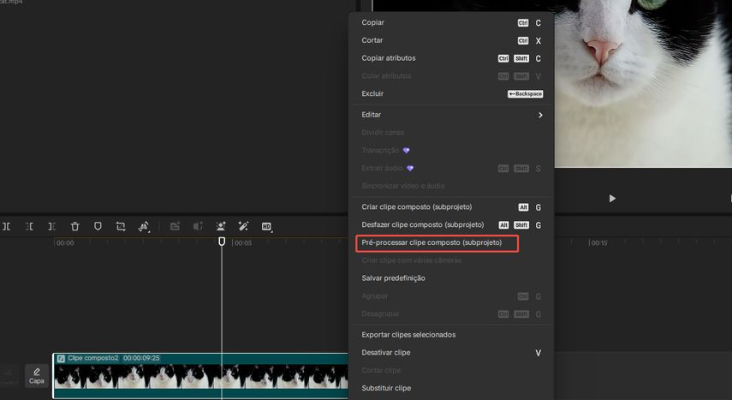Screen dimensions: 732x400
Task: Select the delete-left trim tool
Action: [x=29, y=227]
